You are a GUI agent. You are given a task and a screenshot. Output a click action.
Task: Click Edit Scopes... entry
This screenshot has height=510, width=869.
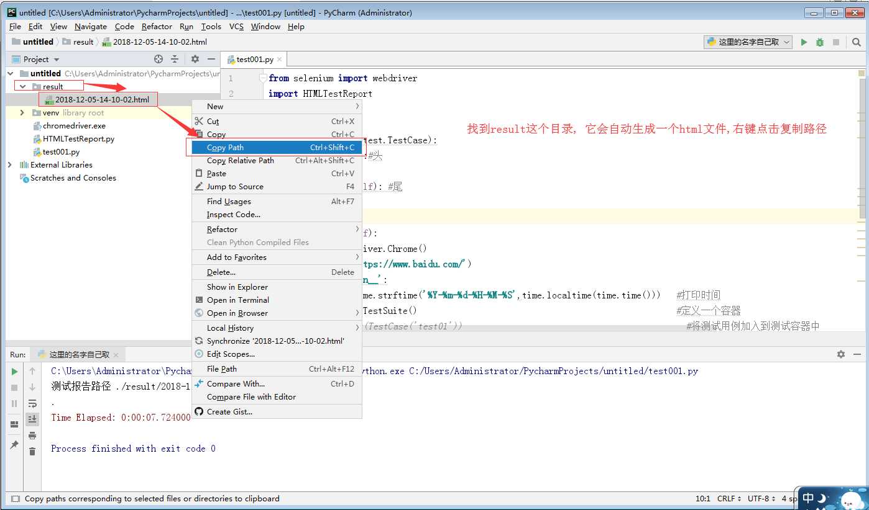tap(277, 354)
